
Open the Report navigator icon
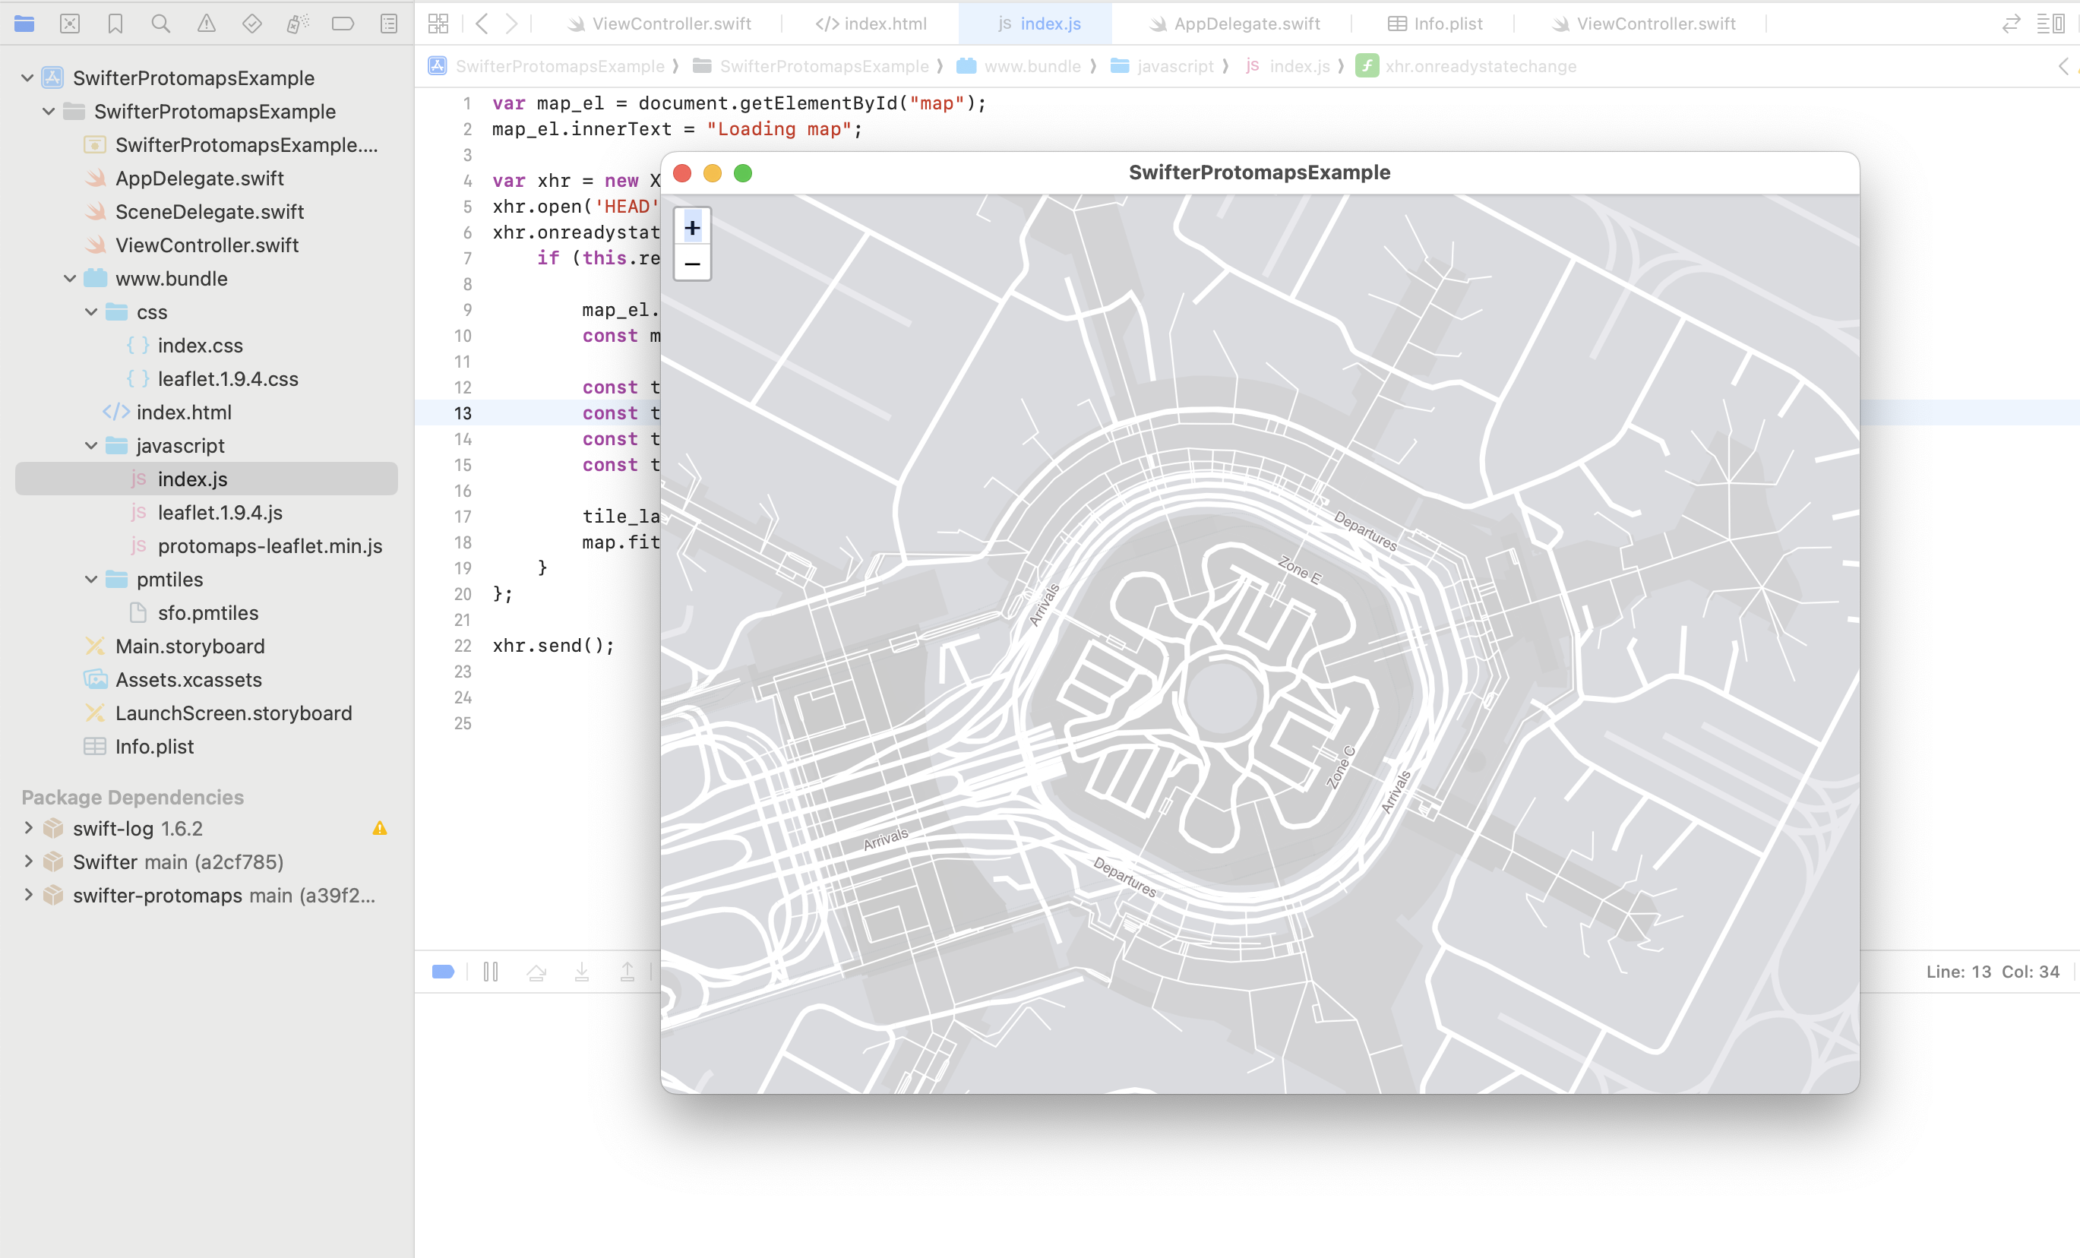point(388,24)
